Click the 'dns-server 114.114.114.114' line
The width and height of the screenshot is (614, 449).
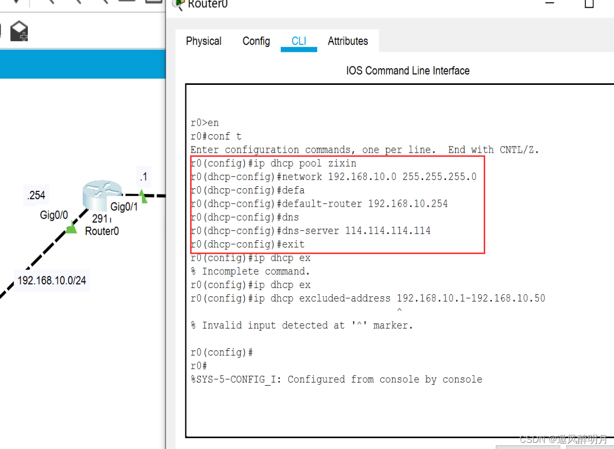click(311, 231)
